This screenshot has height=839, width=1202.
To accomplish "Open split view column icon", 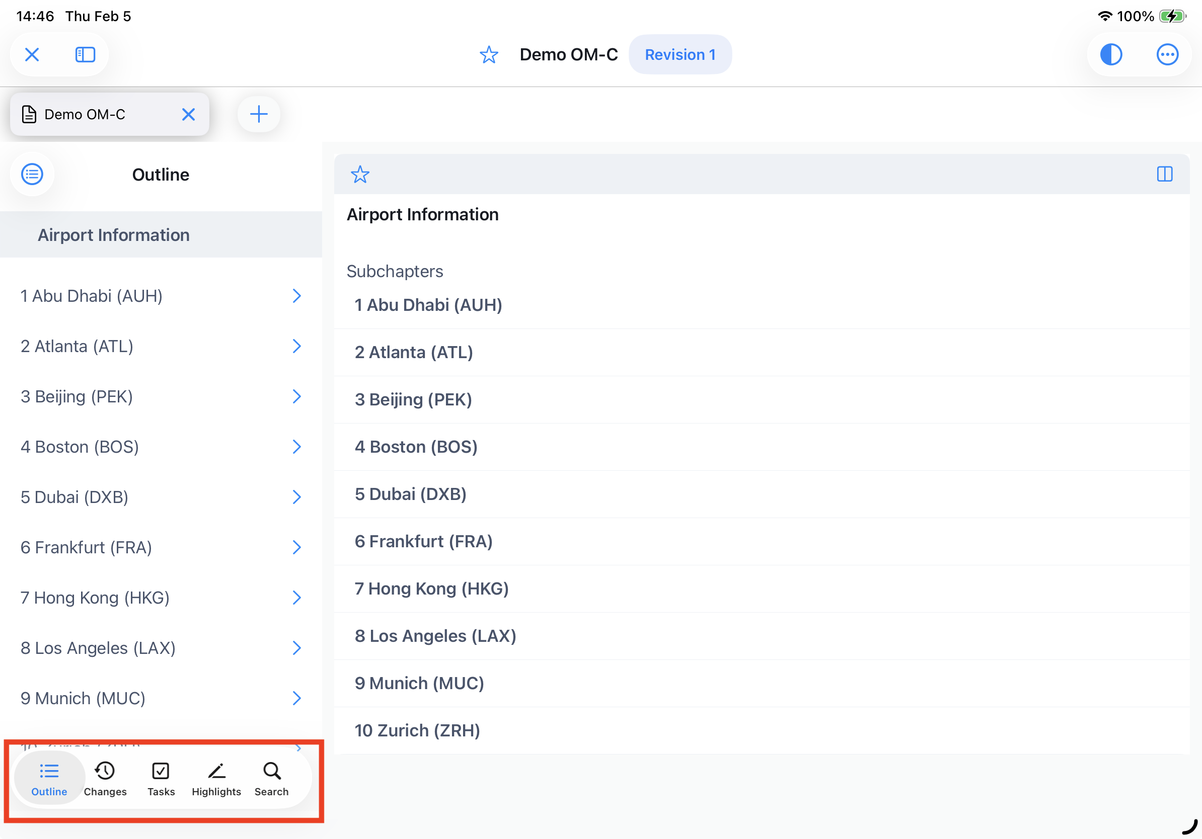I will coord(1164,174).
